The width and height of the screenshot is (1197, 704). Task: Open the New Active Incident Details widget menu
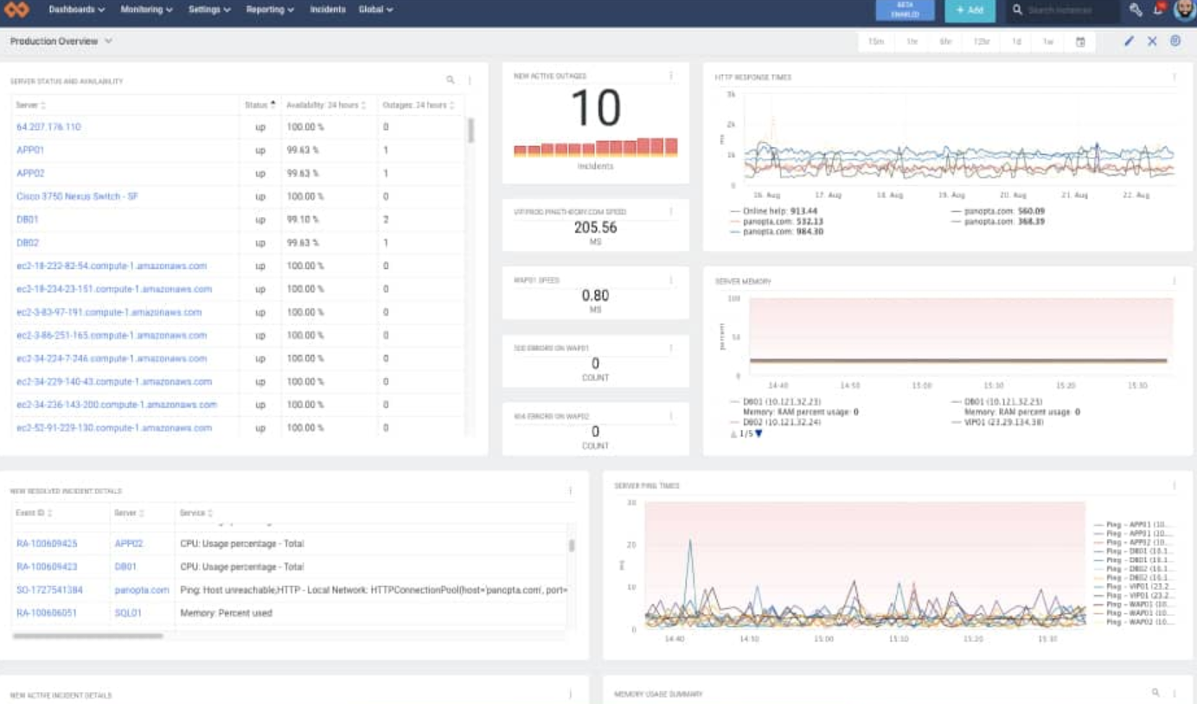tap(570, 694)
